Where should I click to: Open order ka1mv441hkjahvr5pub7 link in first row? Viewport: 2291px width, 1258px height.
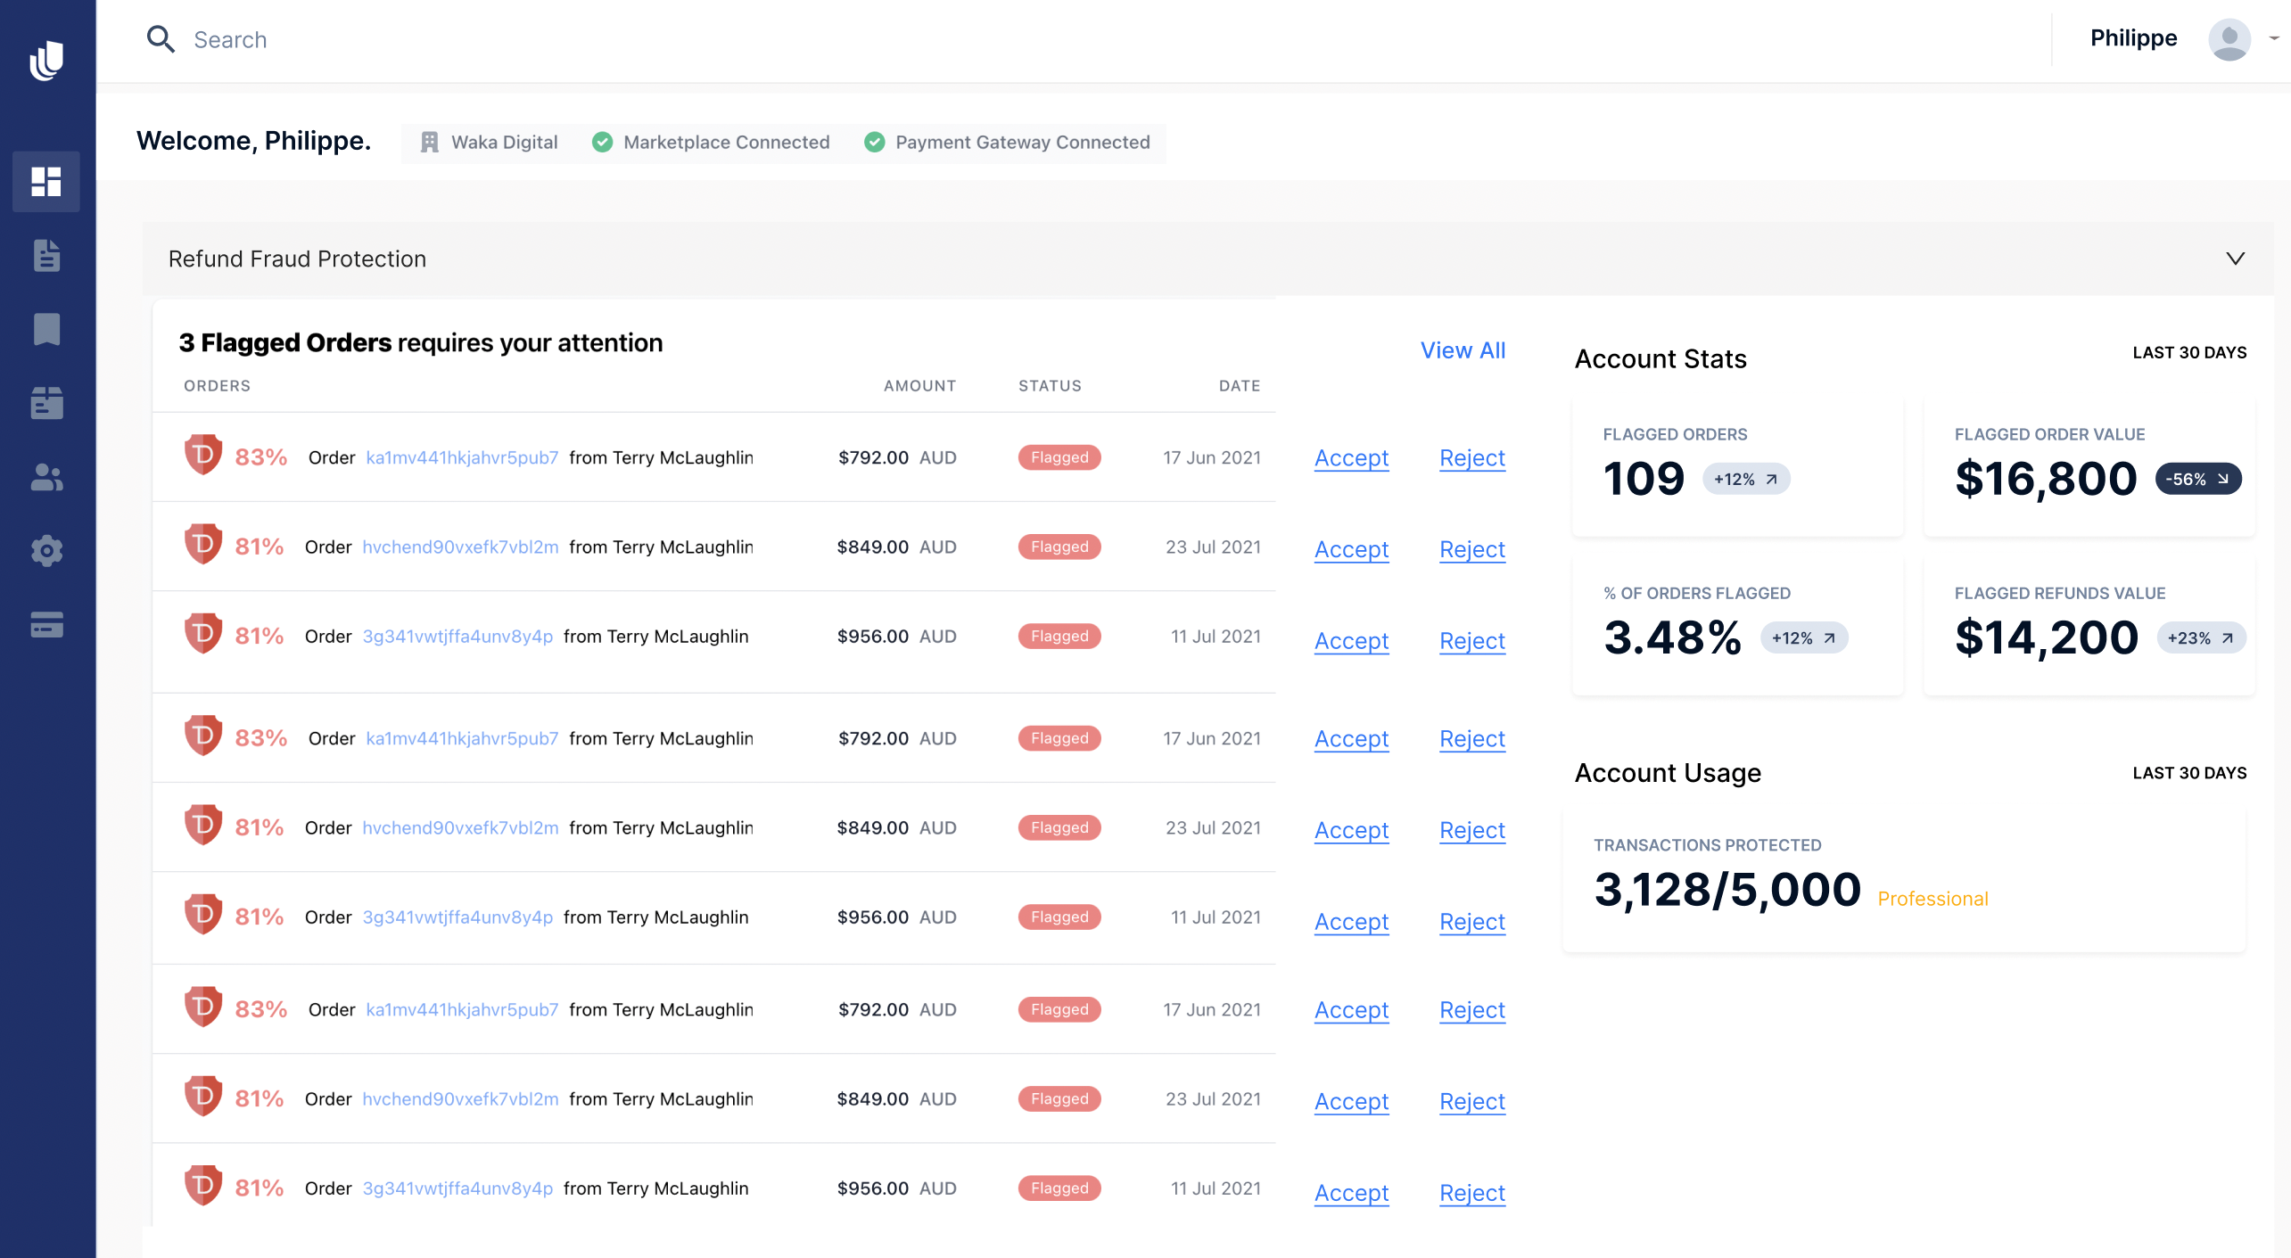coord(462,457)
